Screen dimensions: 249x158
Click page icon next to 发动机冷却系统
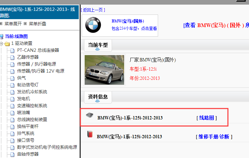[x=13, y=92]
